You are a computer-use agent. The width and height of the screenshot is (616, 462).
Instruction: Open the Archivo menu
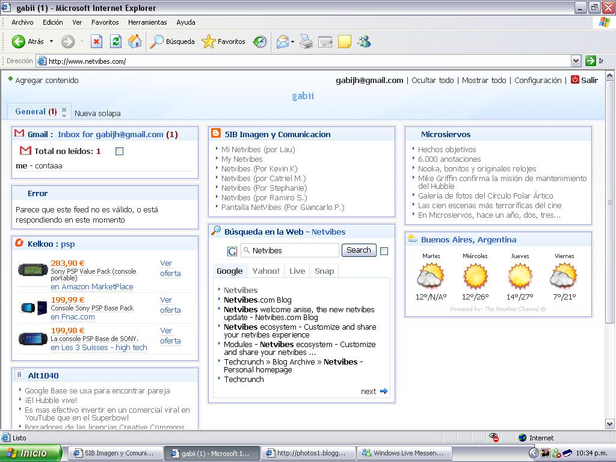click(x=22, y=22)
